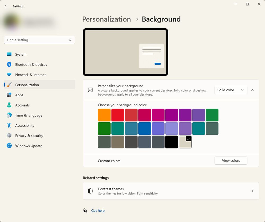Minimize the Settings window
This screenshot has height=222, width=265.
(x=236, y=4)
